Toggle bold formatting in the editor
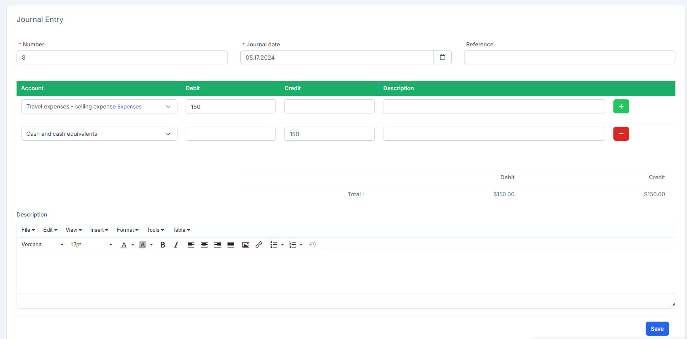The height and width of the screenshot is (339, 687). pos(163,245)
